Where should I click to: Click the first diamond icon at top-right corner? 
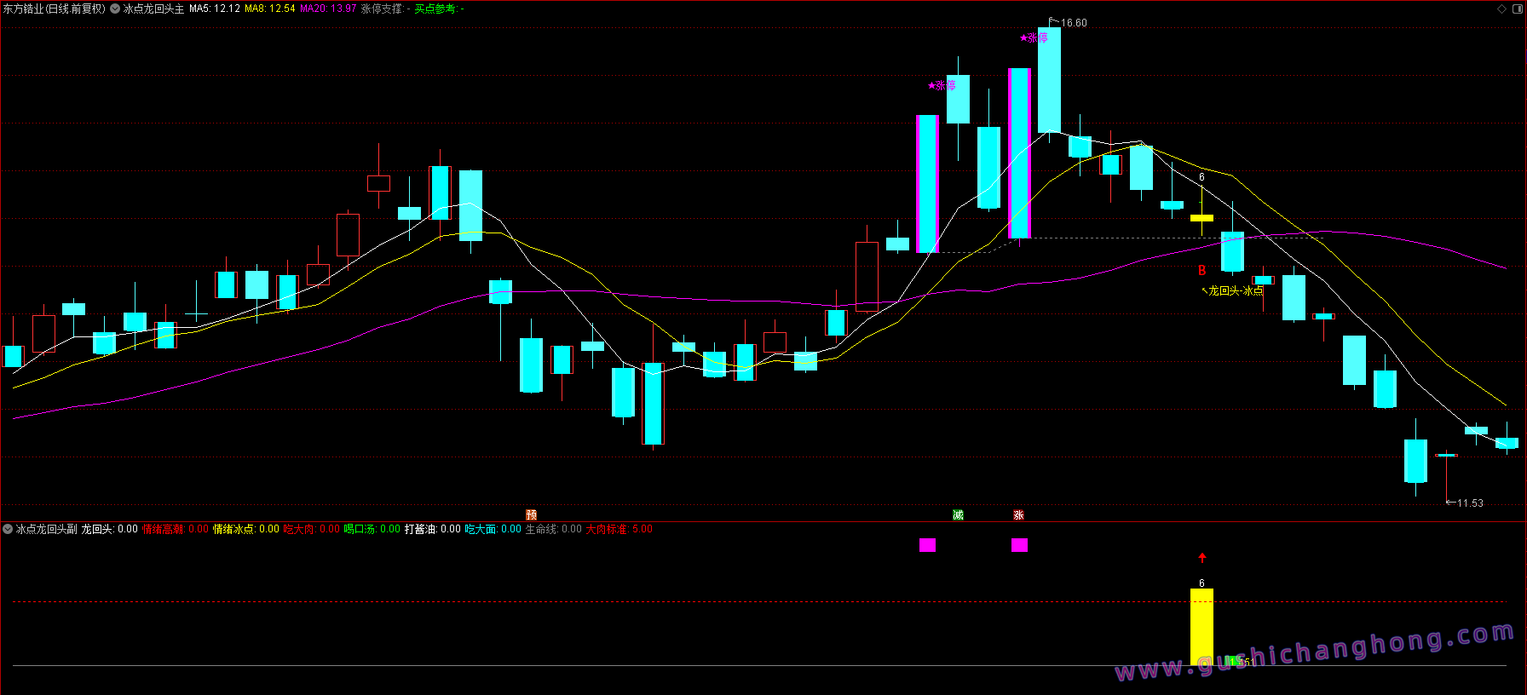coord(1501,9)
